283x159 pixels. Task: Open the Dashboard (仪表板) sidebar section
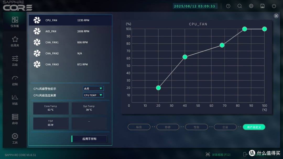coord(15,22)
